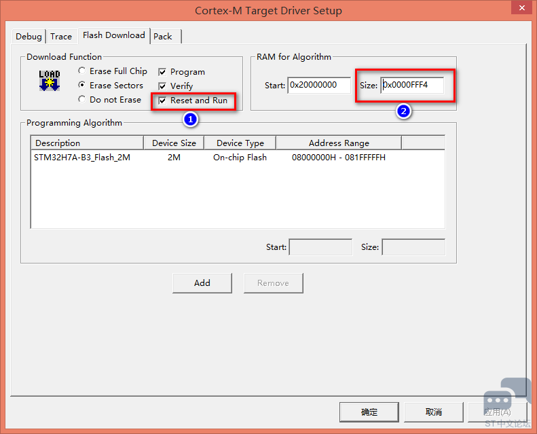Cancel with the 取消 button
The width and height of the screenshot is (537, 434).
click(434, 412)
